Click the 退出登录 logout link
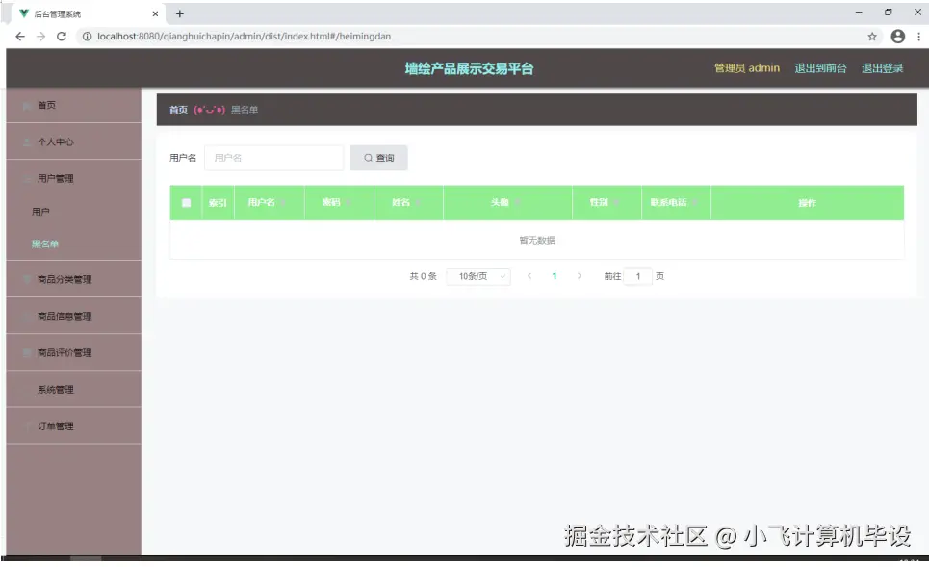 [882, 68]
